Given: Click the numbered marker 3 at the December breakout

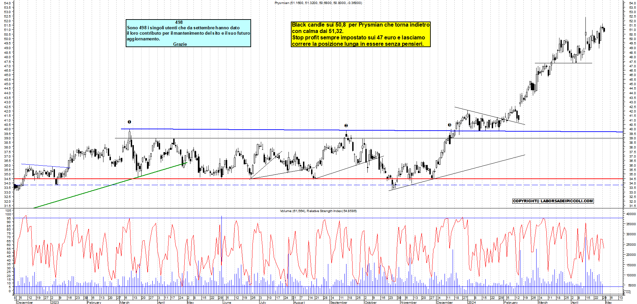Looking at the screenshot, I should tap(450, 125).
